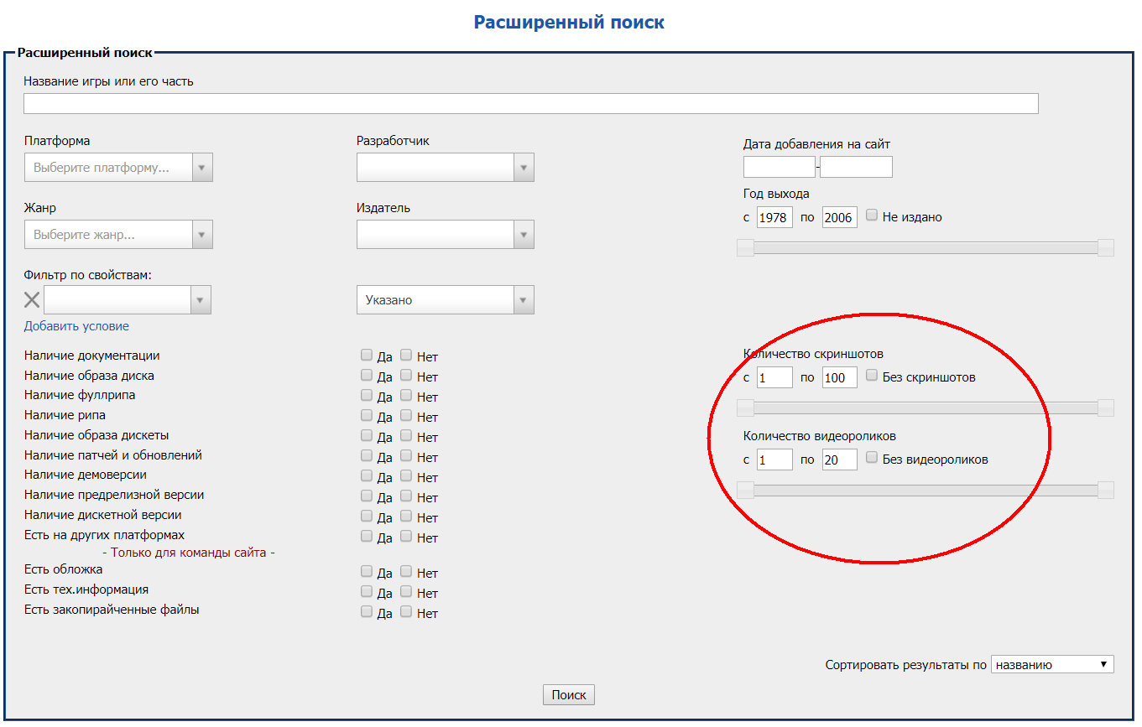Screen dimensions: 1142x727
Task: Click the Поиск button
Action: coord(569,695)
